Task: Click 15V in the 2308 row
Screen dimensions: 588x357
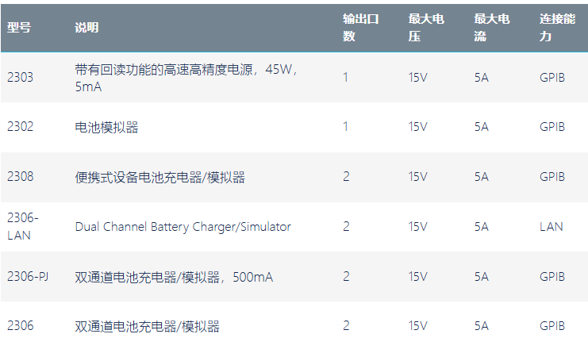Action: click(x=417, y=177)
